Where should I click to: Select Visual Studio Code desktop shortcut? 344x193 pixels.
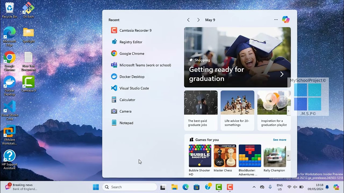point(9,111)
